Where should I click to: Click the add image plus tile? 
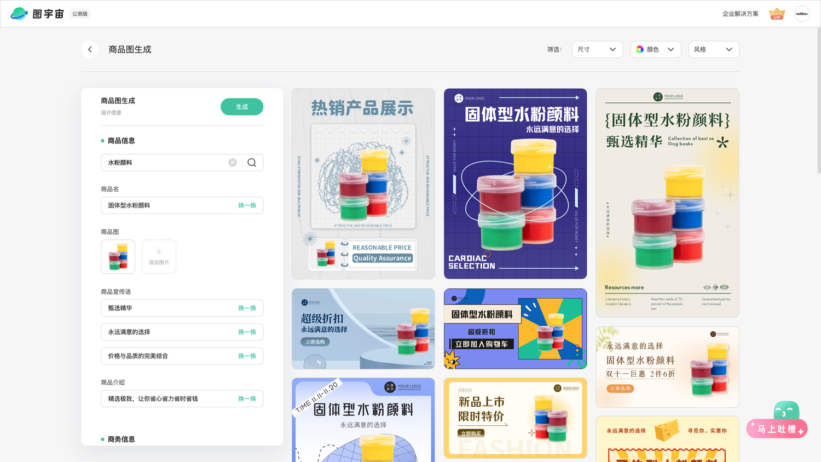coord(159,257)
